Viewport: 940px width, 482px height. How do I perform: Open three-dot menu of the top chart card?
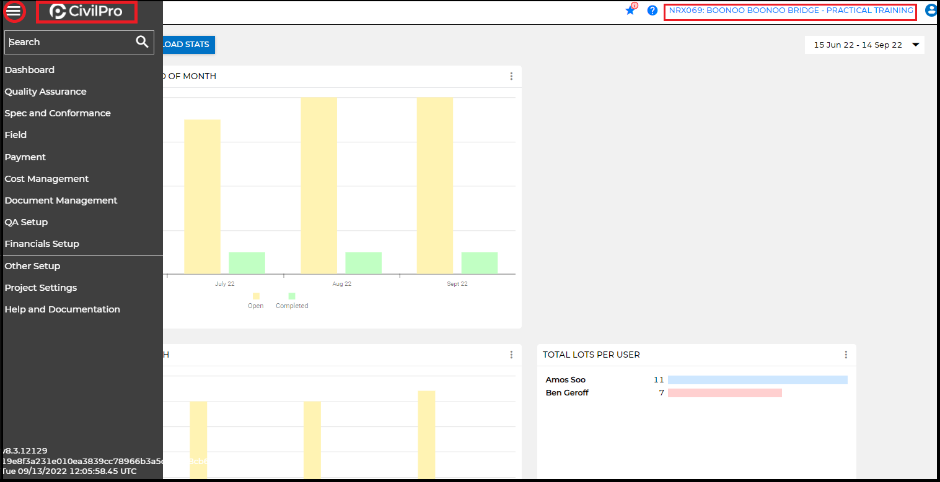pyautogui.click(x=511, y=76)
